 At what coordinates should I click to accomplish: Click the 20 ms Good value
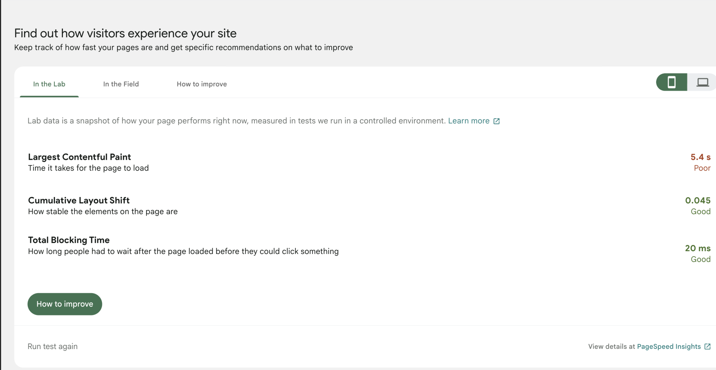[698, 253]
